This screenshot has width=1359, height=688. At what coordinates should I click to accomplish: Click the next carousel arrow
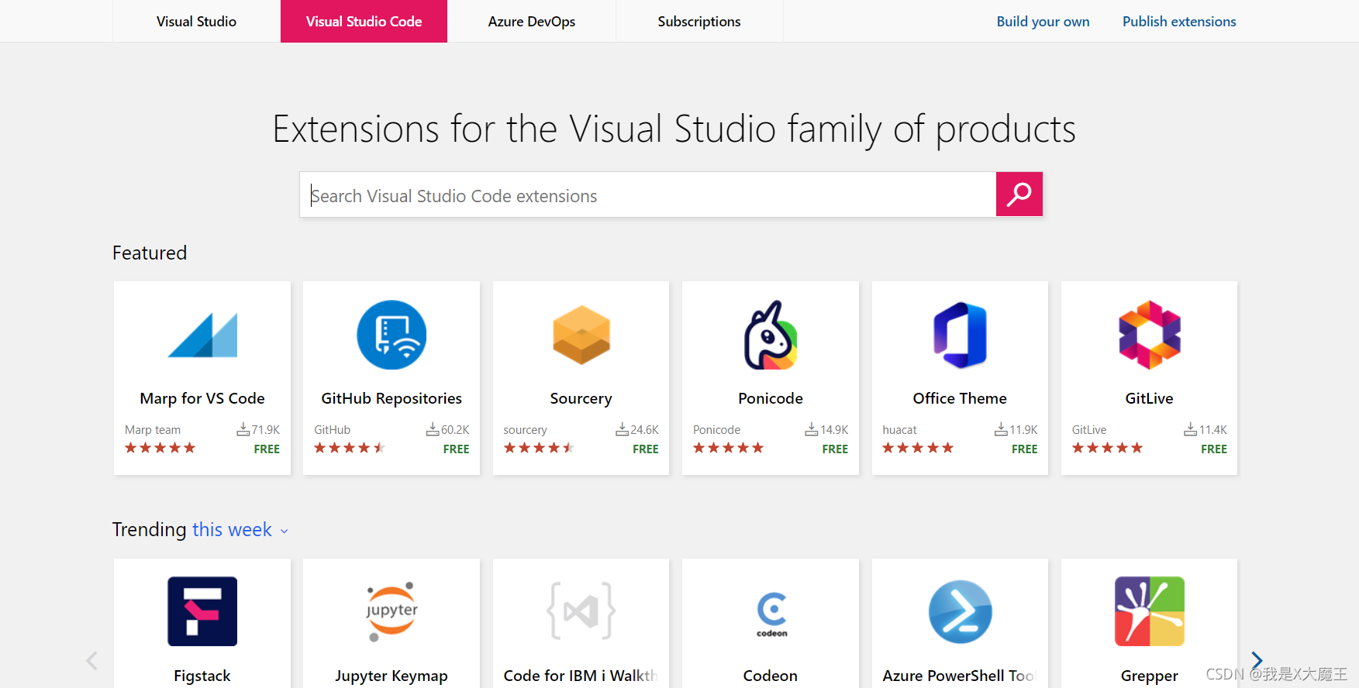pyautogui.click(x=1257, y=660)
